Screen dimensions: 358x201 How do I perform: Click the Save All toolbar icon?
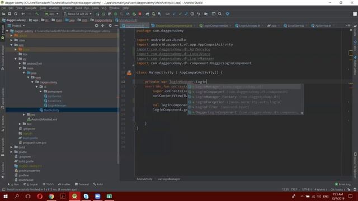(10, 14)
